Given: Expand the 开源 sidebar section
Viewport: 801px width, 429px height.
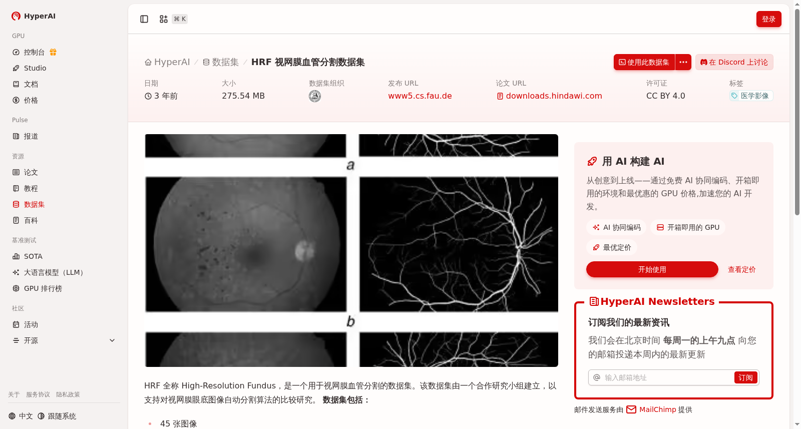Looking at the screenshot, I should pyautogui.click(x=64, y=340).
